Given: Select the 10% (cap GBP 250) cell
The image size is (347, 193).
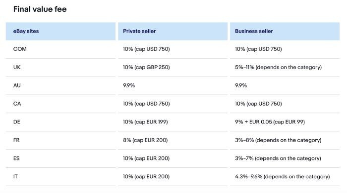Looking at the screenshot, I should [x=147, y=67].
